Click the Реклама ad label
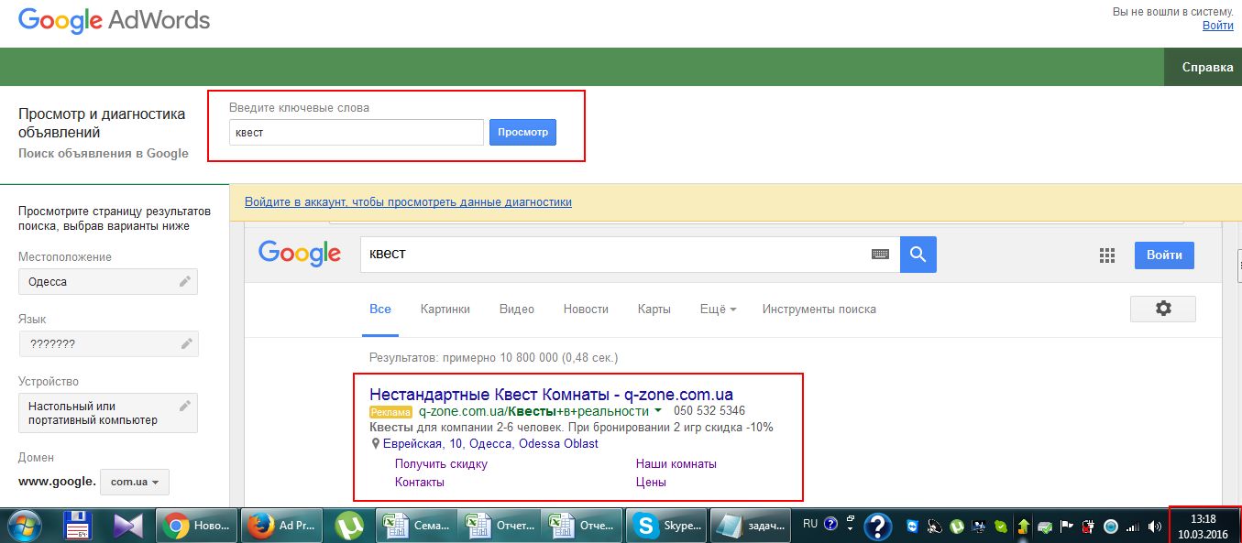 tap(392, 412)
